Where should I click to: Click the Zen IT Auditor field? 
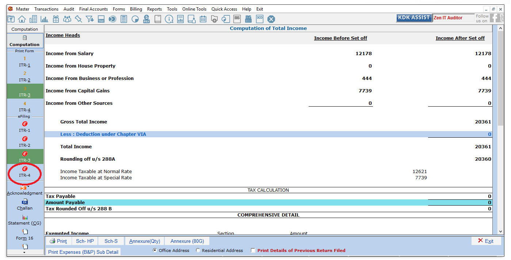453,18
